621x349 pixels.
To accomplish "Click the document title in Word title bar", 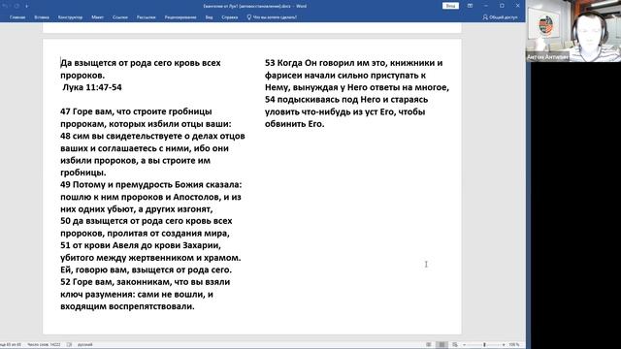I will [254, 6].
